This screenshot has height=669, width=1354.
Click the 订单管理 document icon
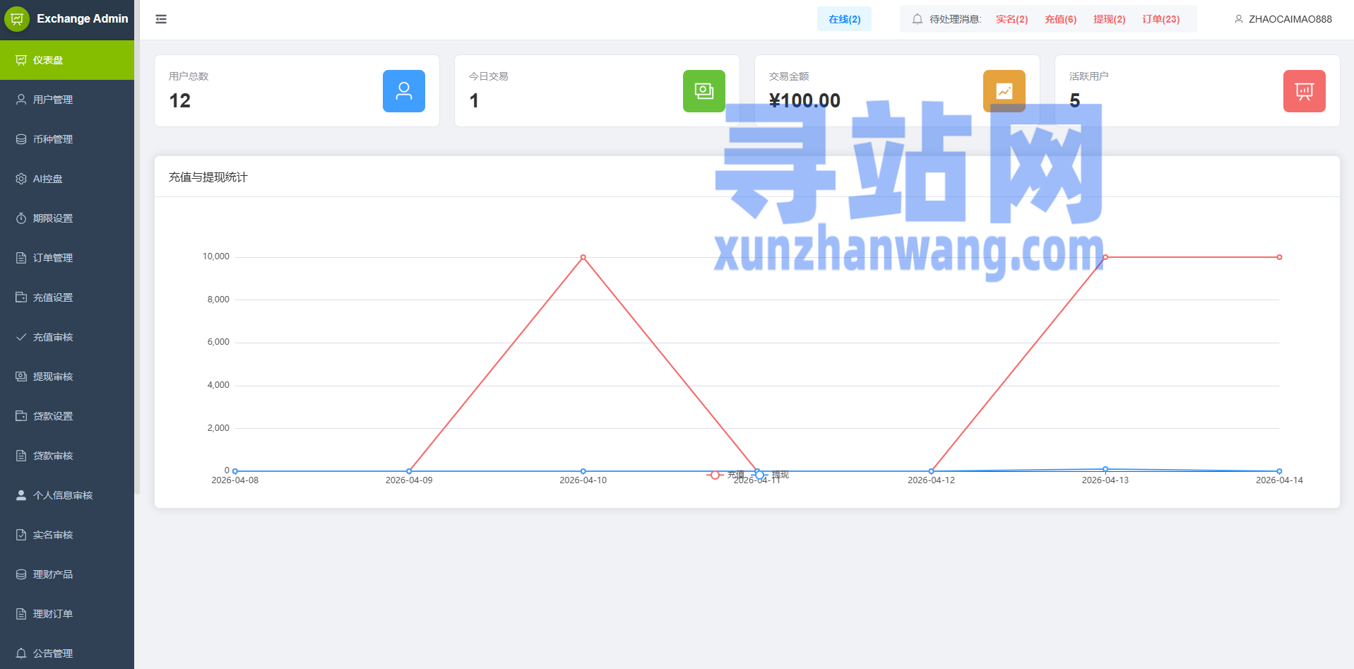coord(21,258)
